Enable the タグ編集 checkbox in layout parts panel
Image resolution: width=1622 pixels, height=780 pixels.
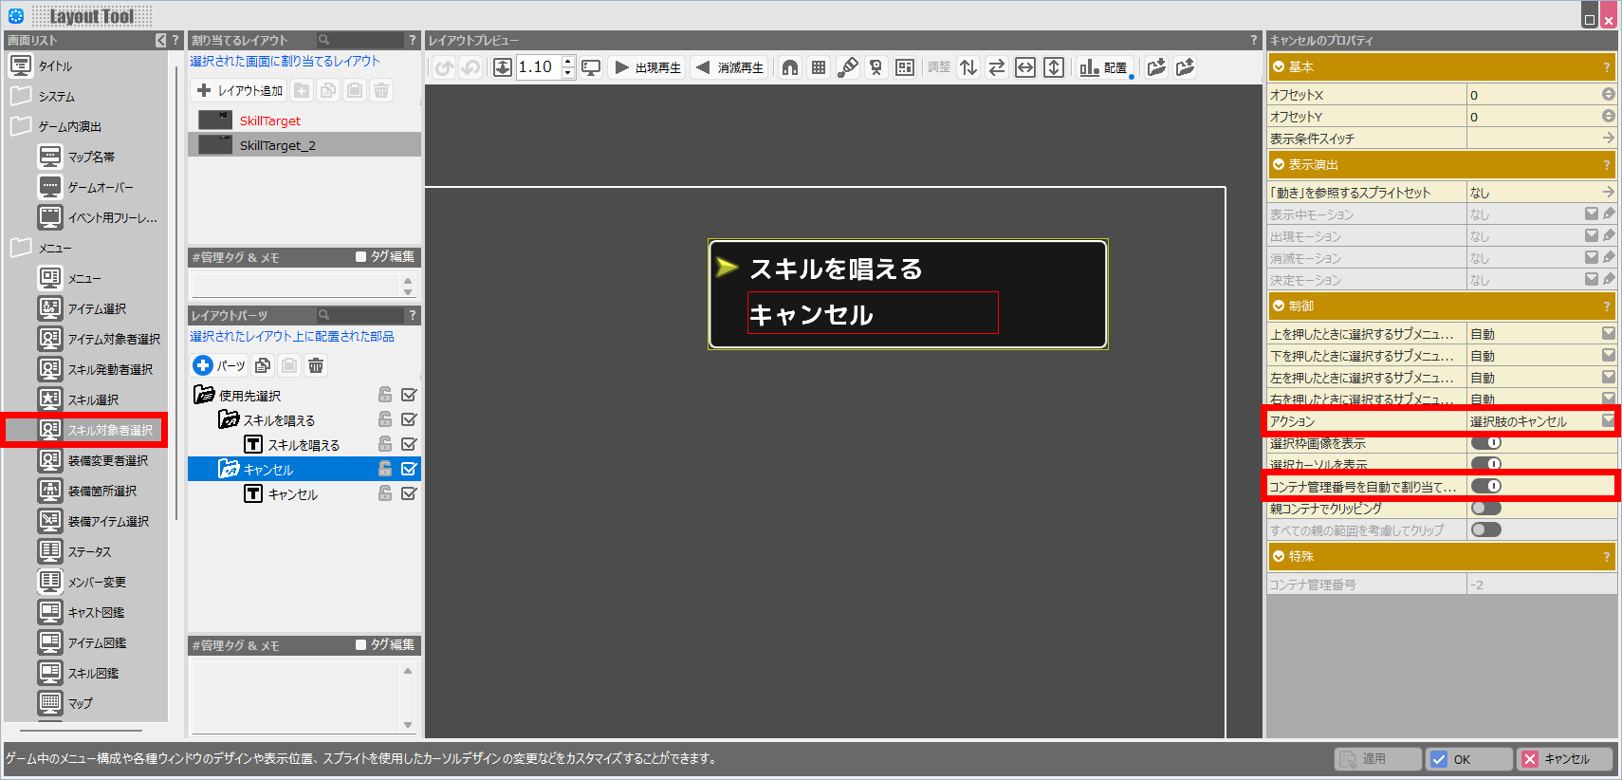tap(361, 644)
